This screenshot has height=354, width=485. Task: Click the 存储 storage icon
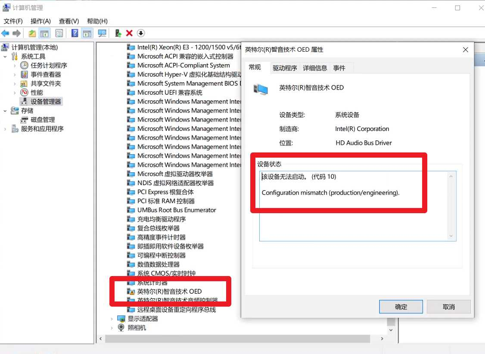pyautogui.click(x=15, y=110)
